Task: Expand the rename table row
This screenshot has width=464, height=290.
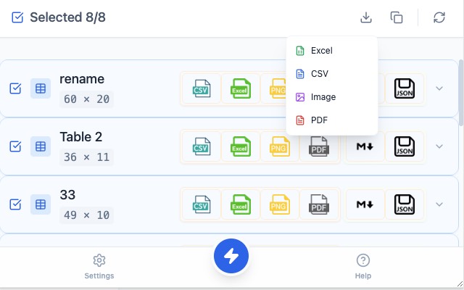Action: [x=439, y=88]
